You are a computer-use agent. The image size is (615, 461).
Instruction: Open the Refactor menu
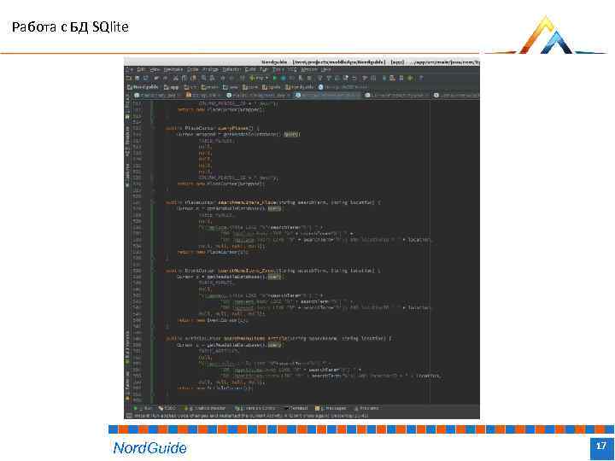(231, 69)
